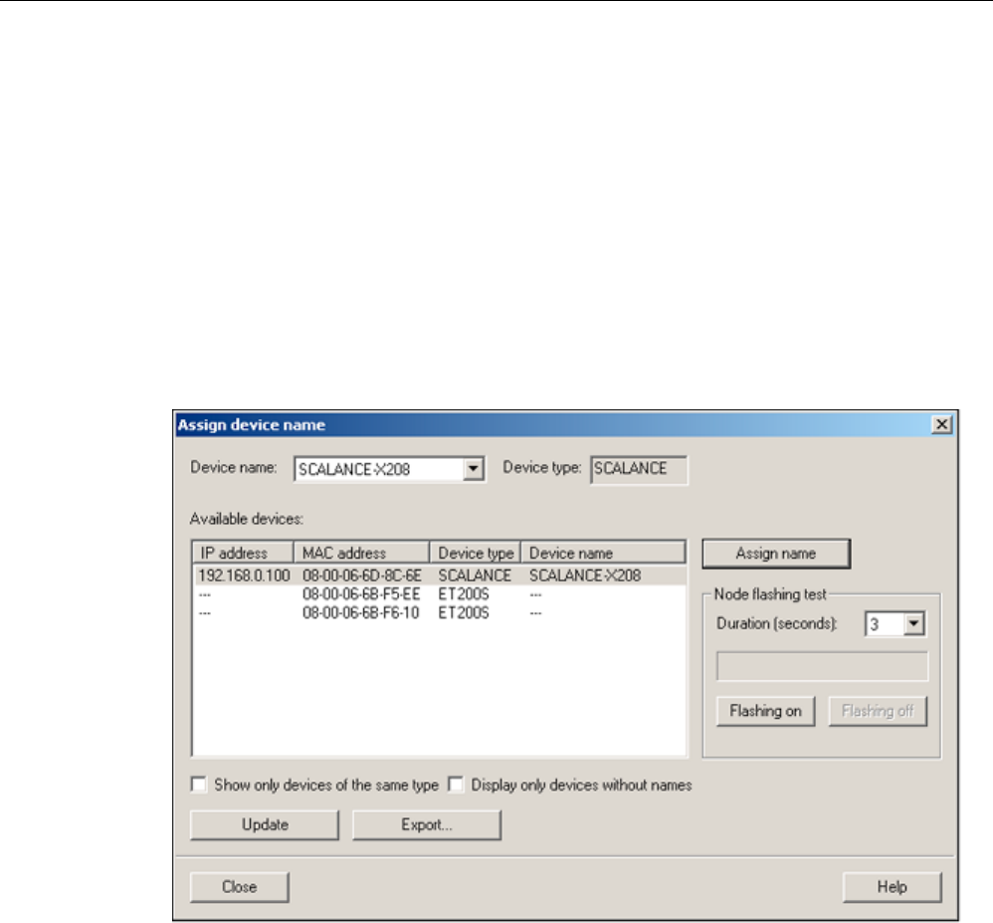This screenshot has width=993, height=923.
Task: Select MAC address 08-00-06-6D-8C-6E
Action: (361, 576)
